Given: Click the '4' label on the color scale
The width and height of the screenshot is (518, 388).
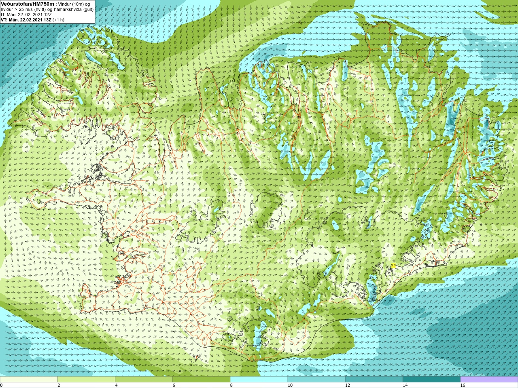Looking at the screenshot, I should click(116, 385).
